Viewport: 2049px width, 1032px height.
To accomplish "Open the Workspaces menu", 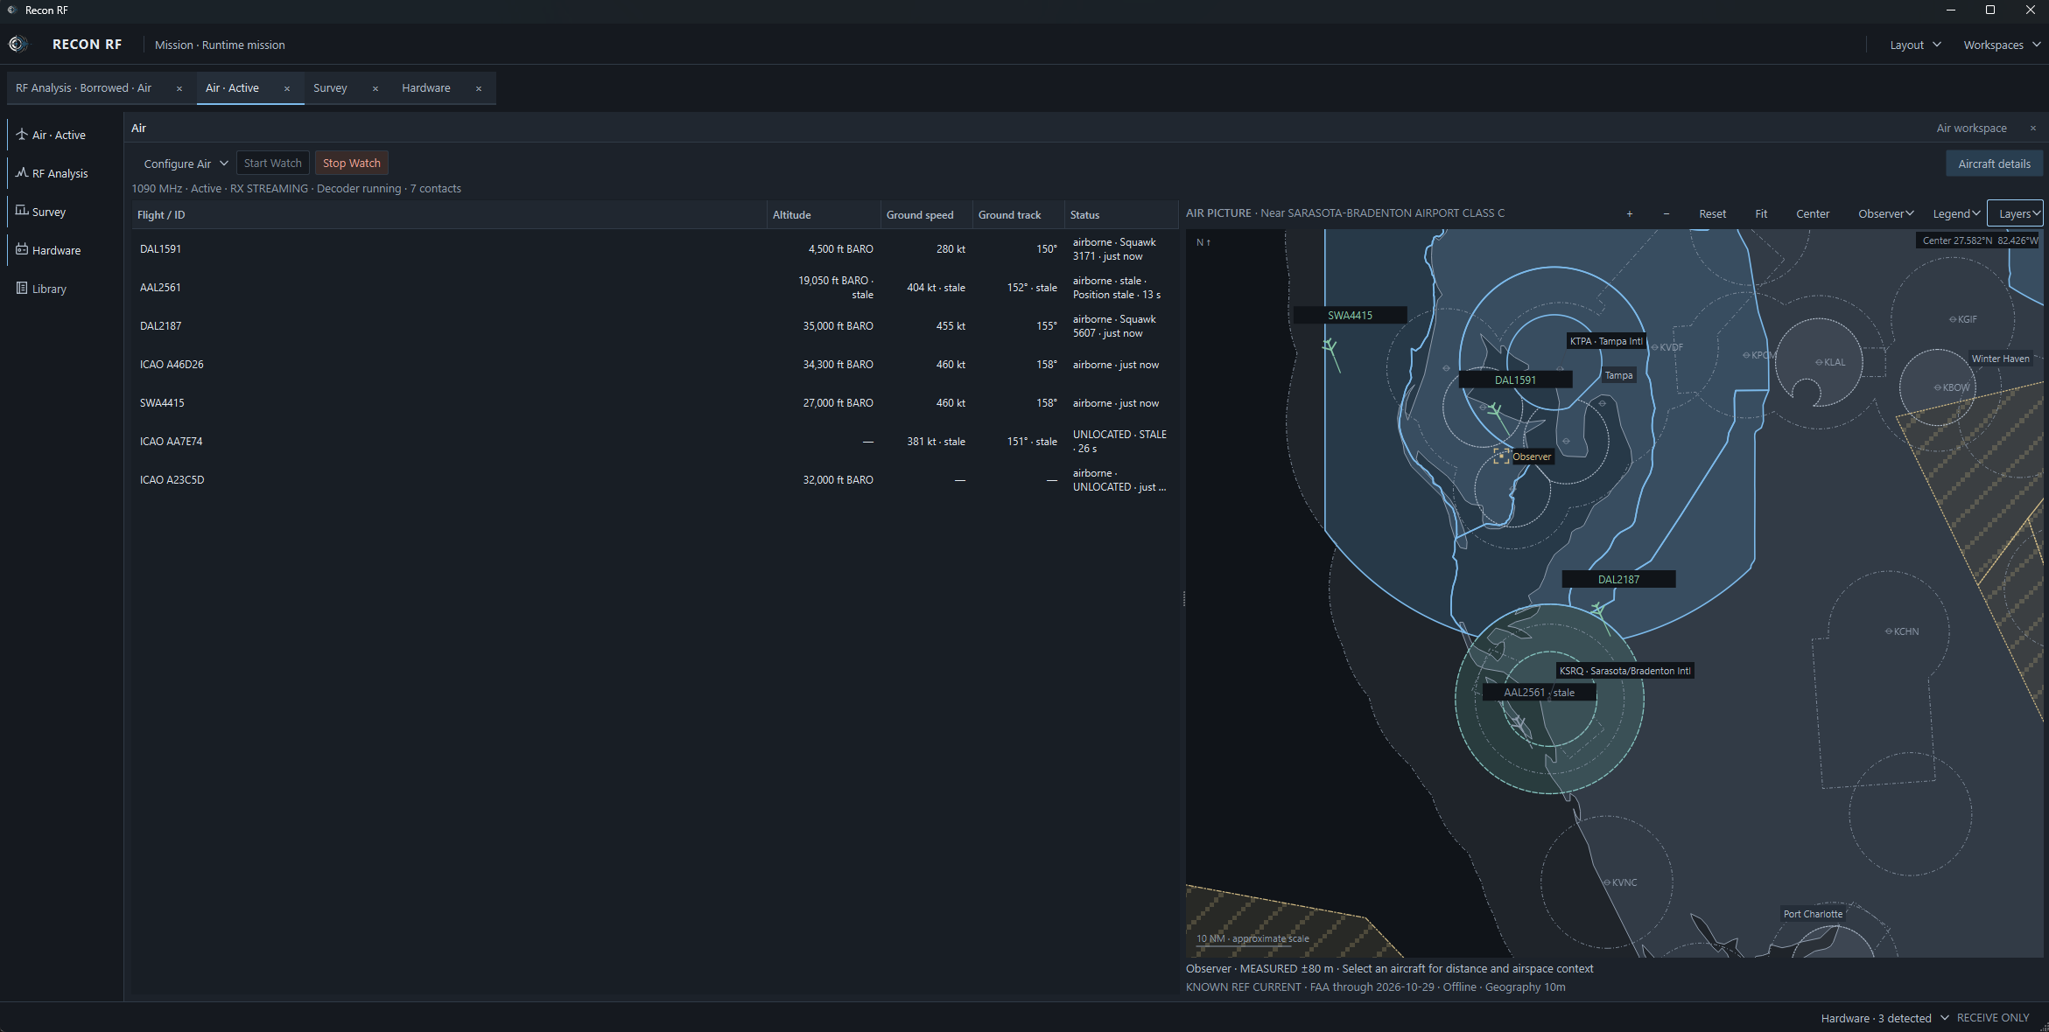I will (x=2001, y=45).
